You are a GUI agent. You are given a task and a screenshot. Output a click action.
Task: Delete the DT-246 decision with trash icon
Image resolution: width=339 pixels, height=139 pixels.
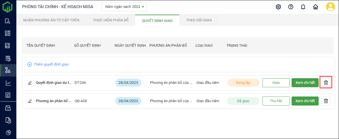(326, 83)
